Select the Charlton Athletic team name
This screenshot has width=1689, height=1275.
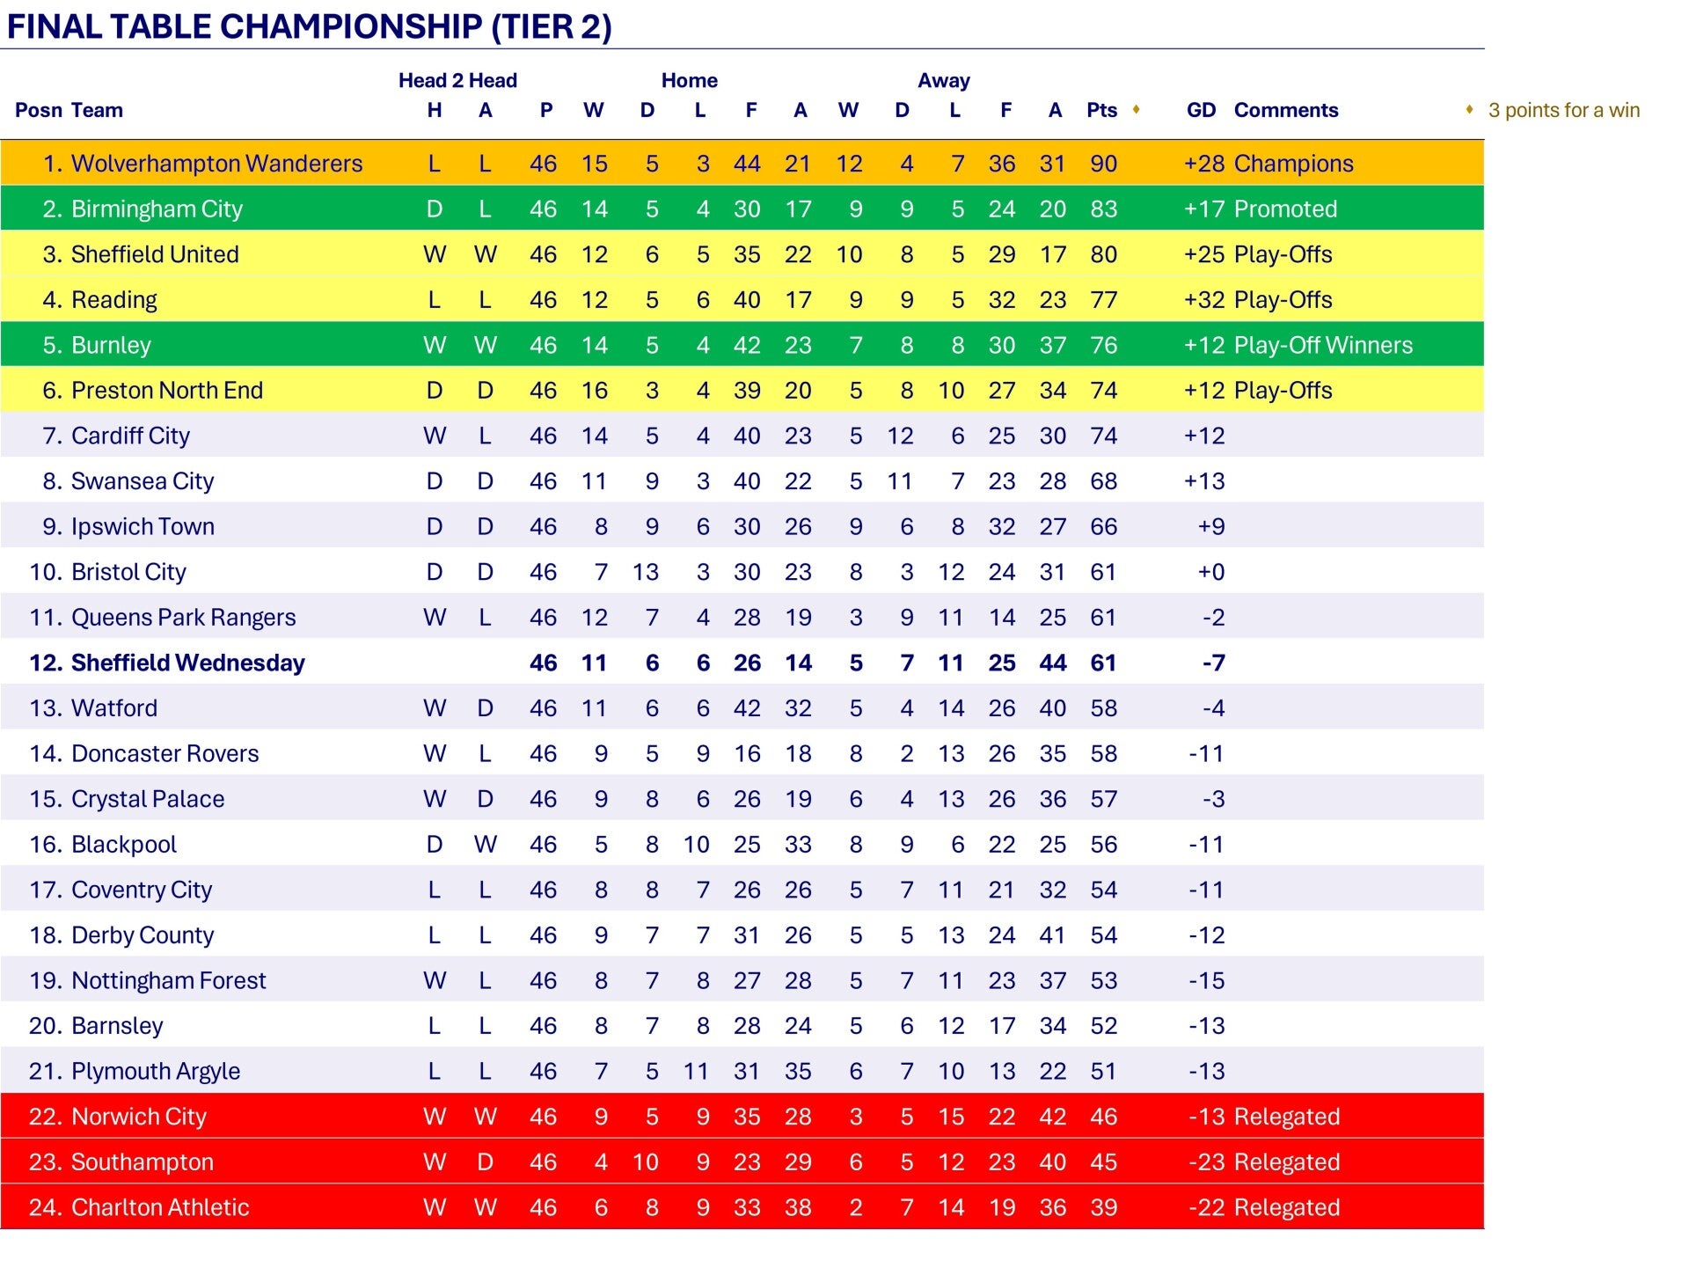(x=160, y=1207)
